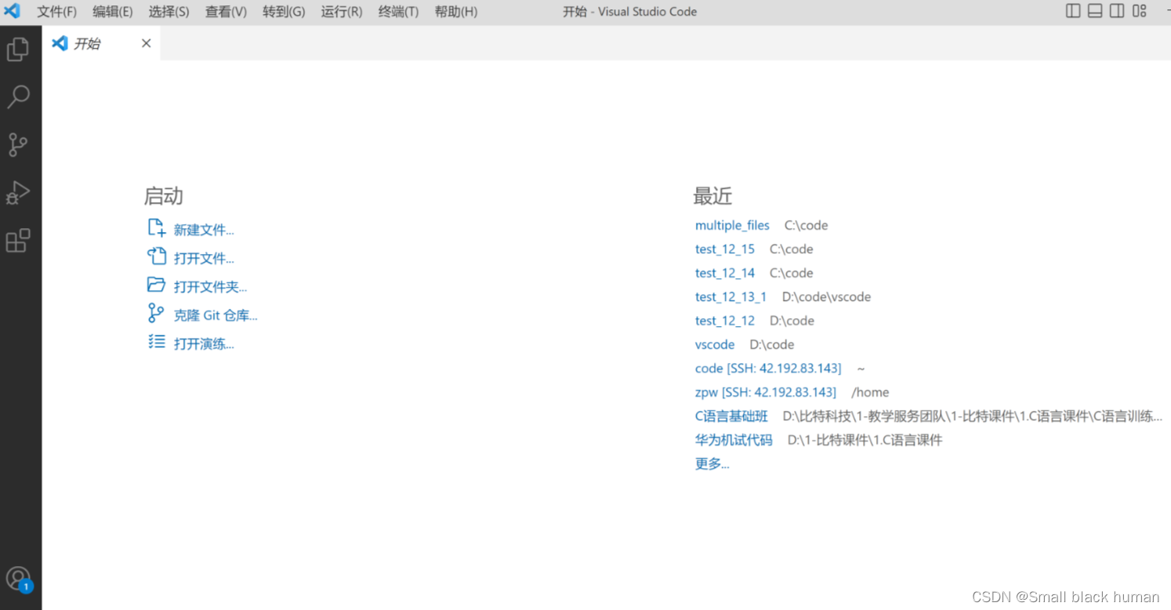Open recent folder multiple_files
This screenshot has height=610, width=1171.
point(732,225)
